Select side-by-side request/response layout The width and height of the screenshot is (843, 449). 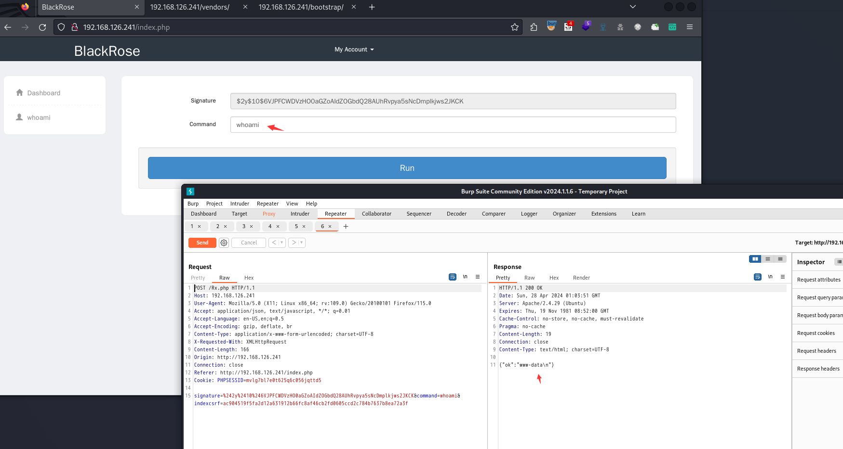tap(755, 259)
